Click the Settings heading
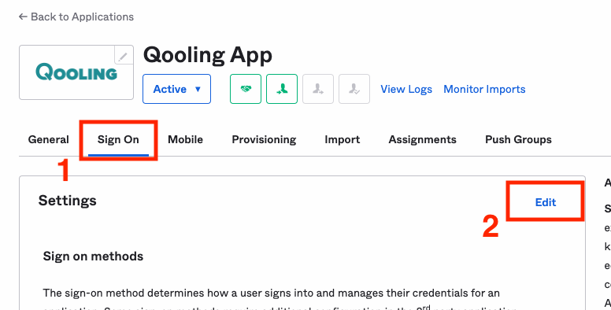Screen dimensions: 611x310 point(68,201)
